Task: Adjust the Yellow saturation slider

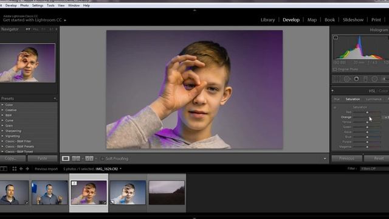Action: 367,122
